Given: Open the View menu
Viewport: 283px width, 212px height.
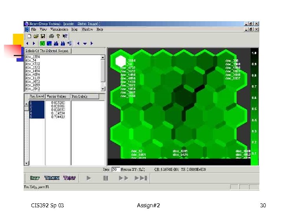Looking at the screenshot, I should tap(43, 29).
